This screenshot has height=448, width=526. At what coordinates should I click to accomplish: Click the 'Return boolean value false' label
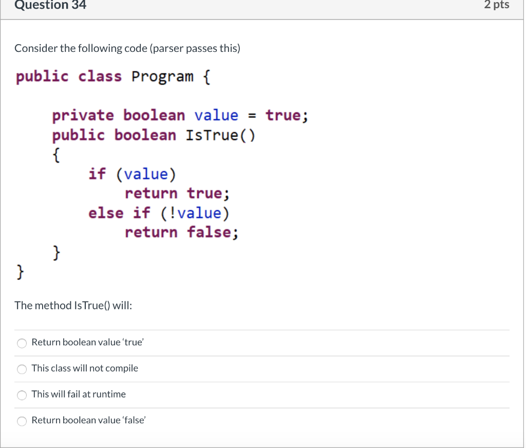[x=88, y=420]
